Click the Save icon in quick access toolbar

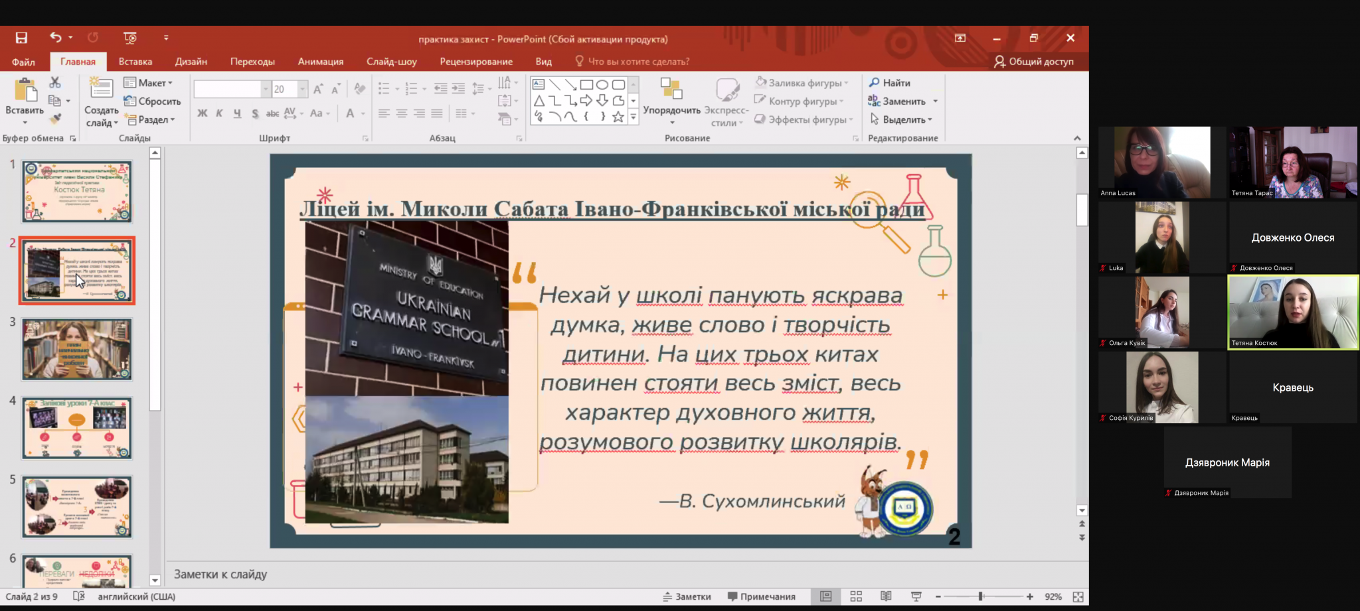coord(21,38)
